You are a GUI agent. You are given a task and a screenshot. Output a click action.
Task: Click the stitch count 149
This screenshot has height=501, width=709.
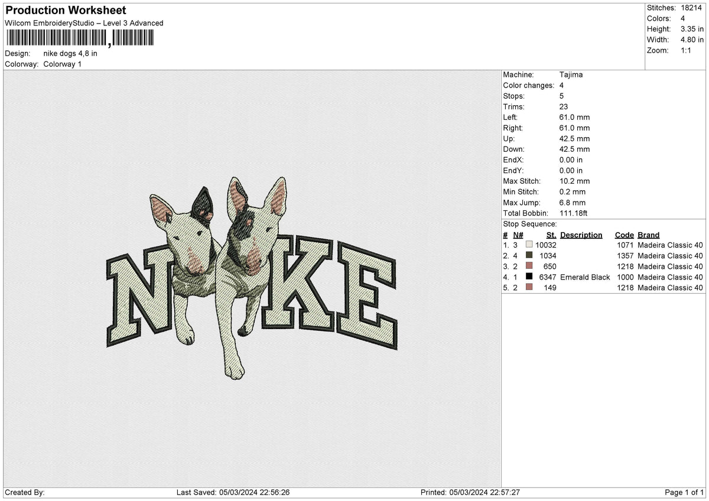tap(551, 288)
